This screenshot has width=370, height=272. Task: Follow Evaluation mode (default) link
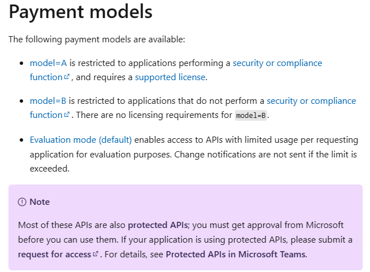coord(81,140)
